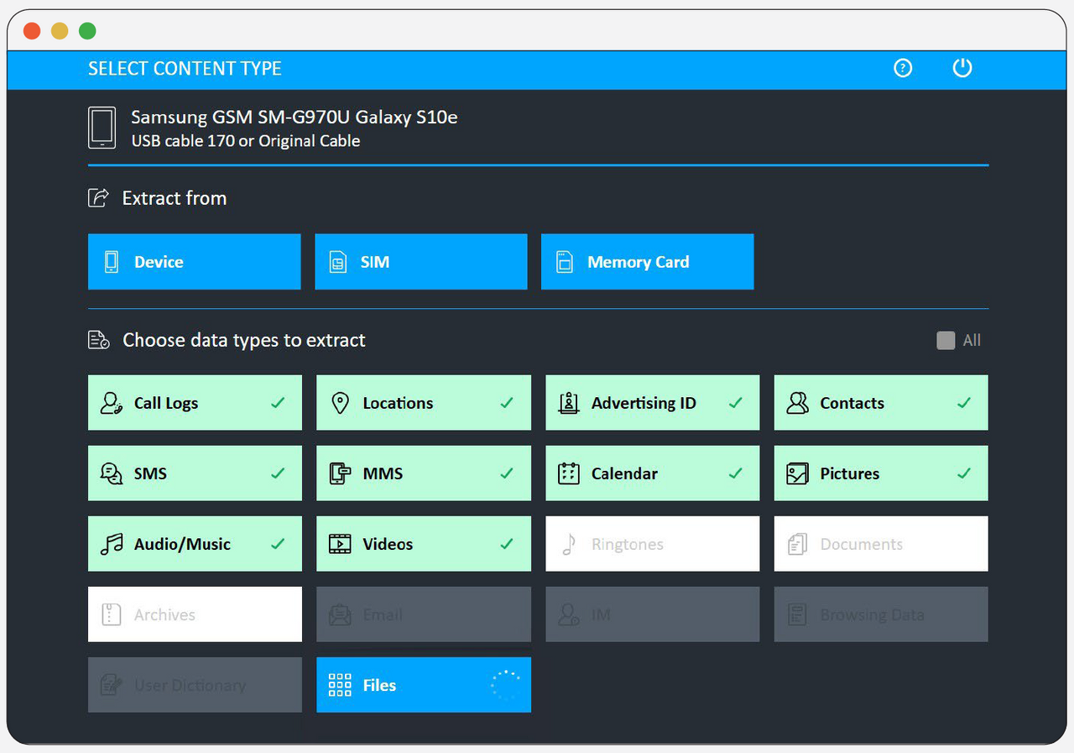
Task: Click the Files loading spinner
Action: click(x=505, y=685)
